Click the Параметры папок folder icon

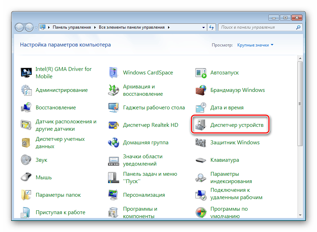point(26,195)
